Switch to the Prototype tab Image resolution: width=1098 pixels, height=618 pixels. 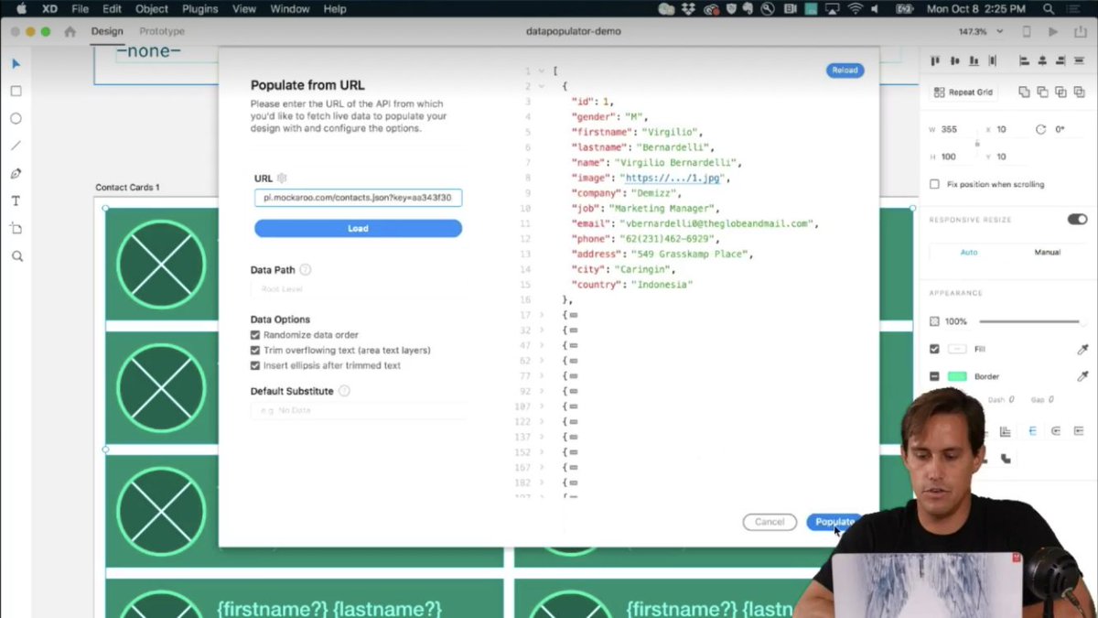click(162, 31)
